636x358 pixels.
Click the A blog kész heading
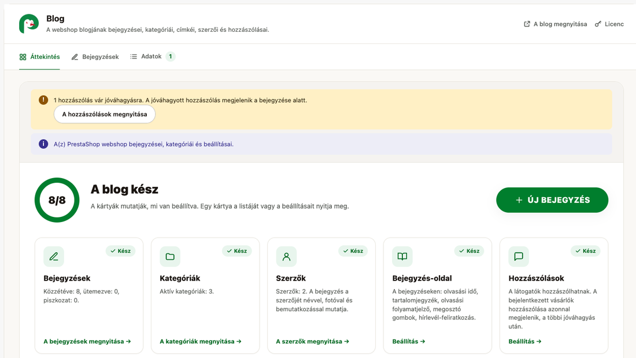coord(124,190)
